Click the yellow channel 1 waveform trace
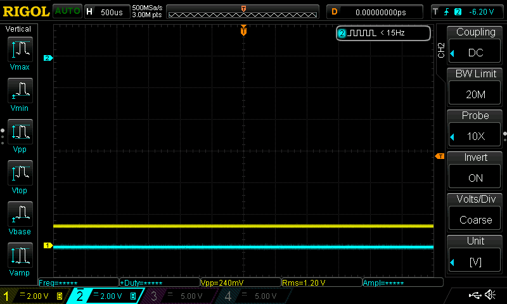The height and width of the screenshot is (304, 507). pyautogui.click(x=243, y=226)
